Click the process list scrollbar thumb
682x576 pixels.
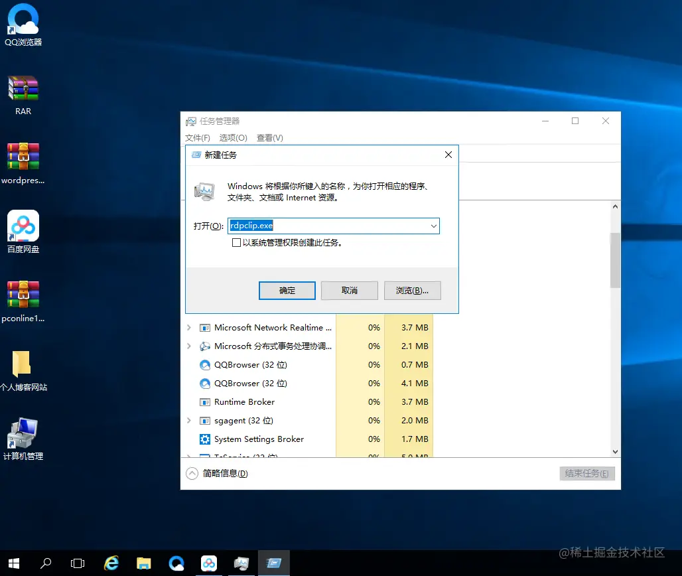615,260
